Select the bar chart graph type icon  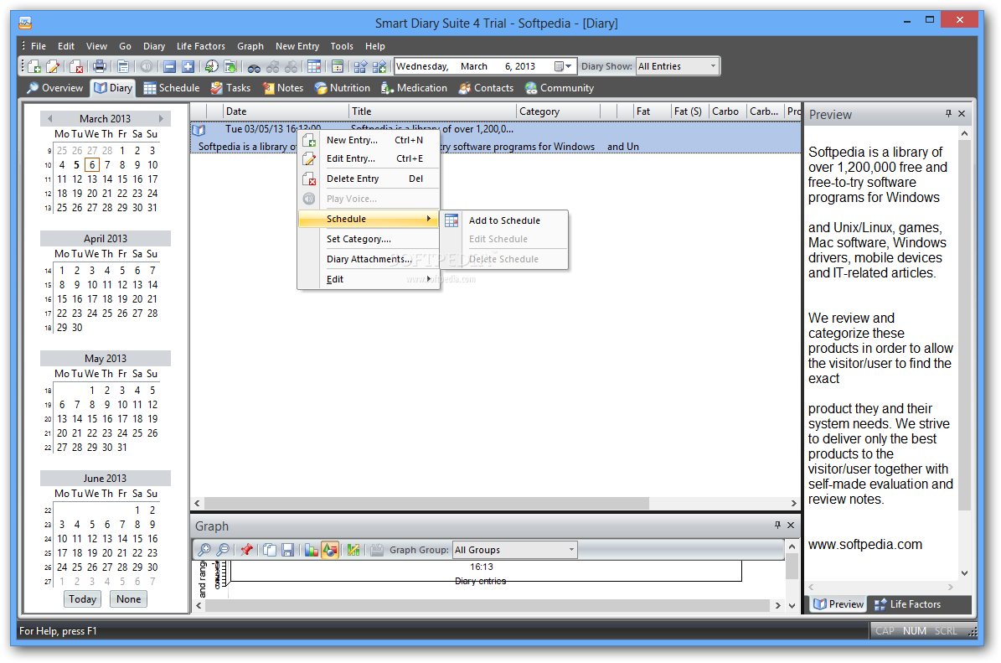click(312, 550)
